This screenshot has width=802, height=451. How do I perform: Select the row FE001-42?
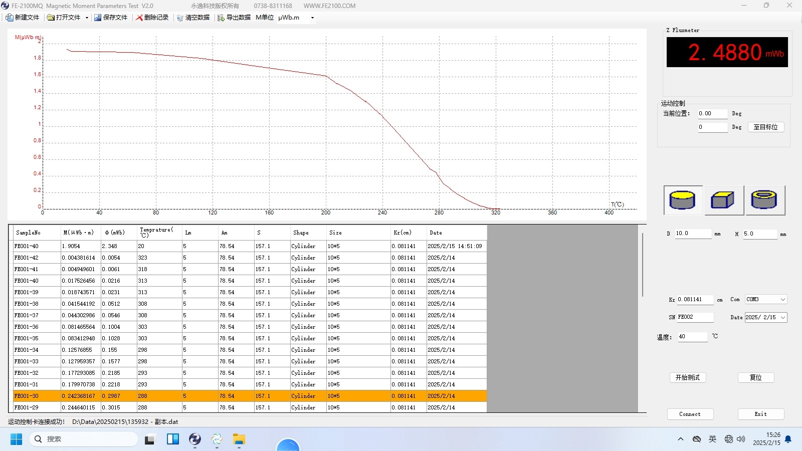click(250, 258)
